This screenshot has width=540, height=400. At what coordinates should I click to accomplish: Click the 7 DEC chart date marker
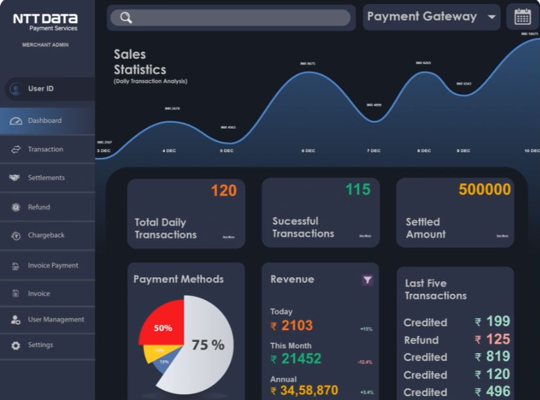click(374, 150)
